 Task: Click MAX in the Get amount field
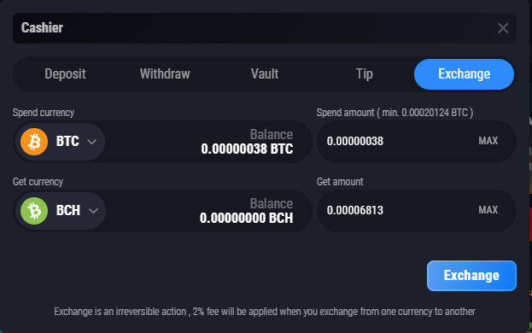pyautogui.click(x=488, y=210)
